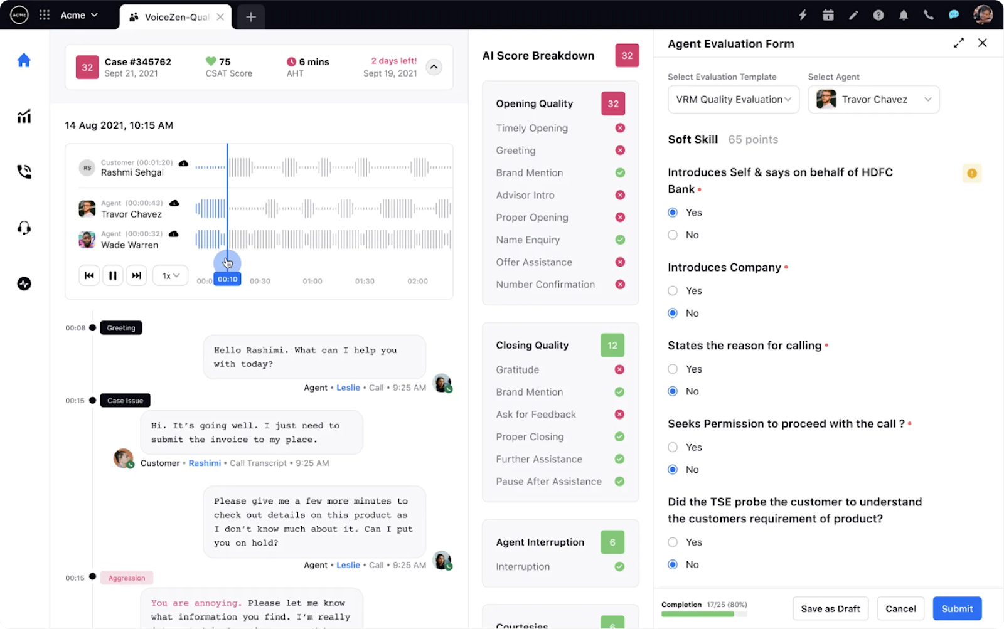Mark No for Introduces Company

[672, 313]
